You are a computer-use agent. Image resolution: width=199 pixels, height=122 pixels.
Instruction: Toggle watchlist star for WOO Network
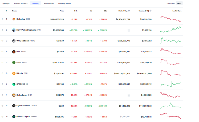tap(2, 41)
